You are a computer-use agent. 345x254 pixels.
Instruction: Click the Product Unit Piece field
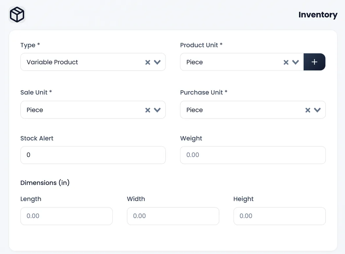[242, 62]
